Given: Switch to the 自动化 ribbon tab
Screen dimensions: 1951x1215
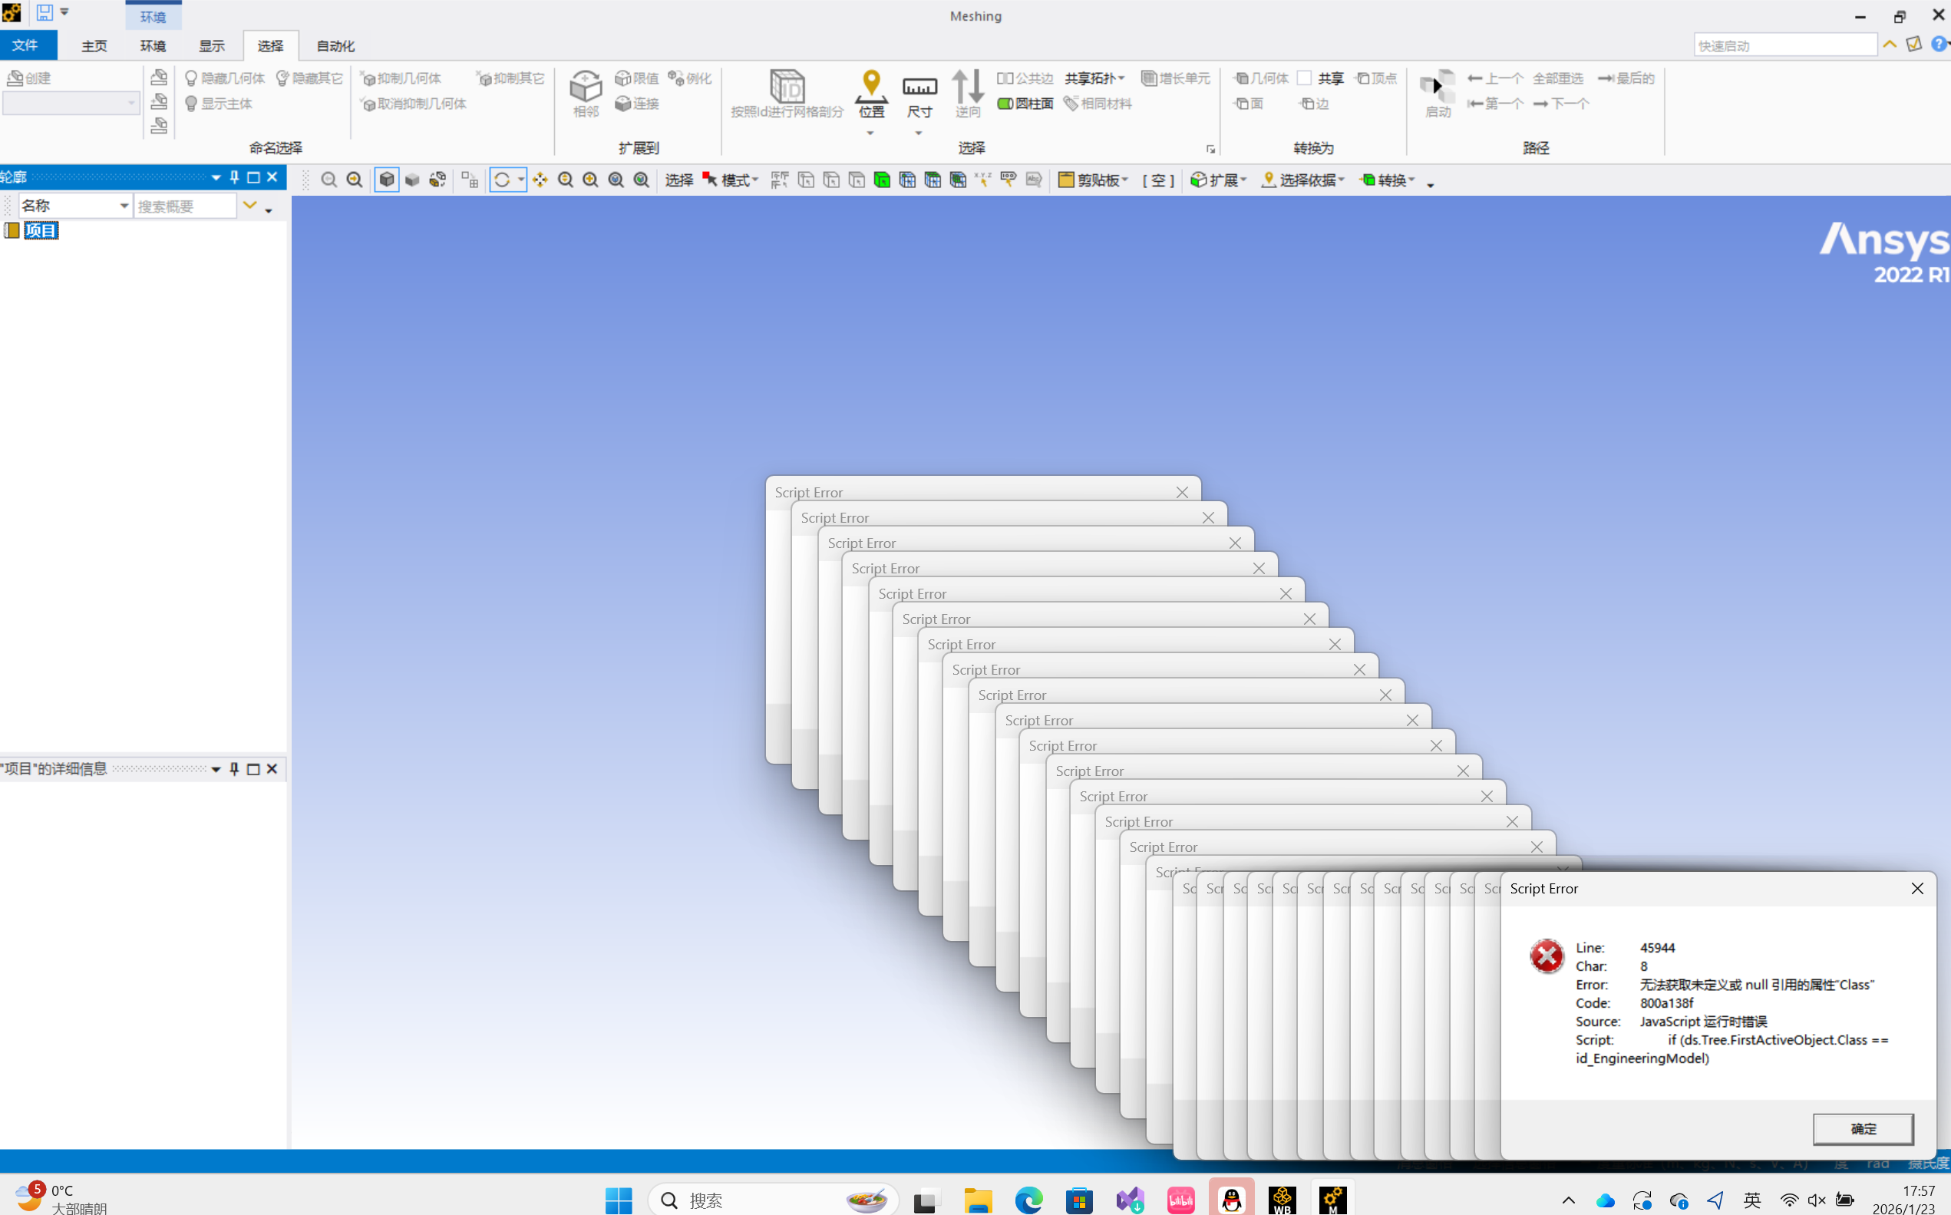Looking at the screenshot, I should tap(335, 46).
